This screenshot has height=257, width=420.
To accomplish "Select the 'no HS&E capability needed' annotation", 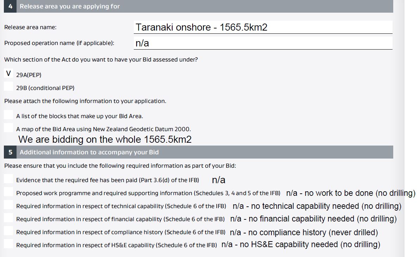I will (x=301, y=244).
